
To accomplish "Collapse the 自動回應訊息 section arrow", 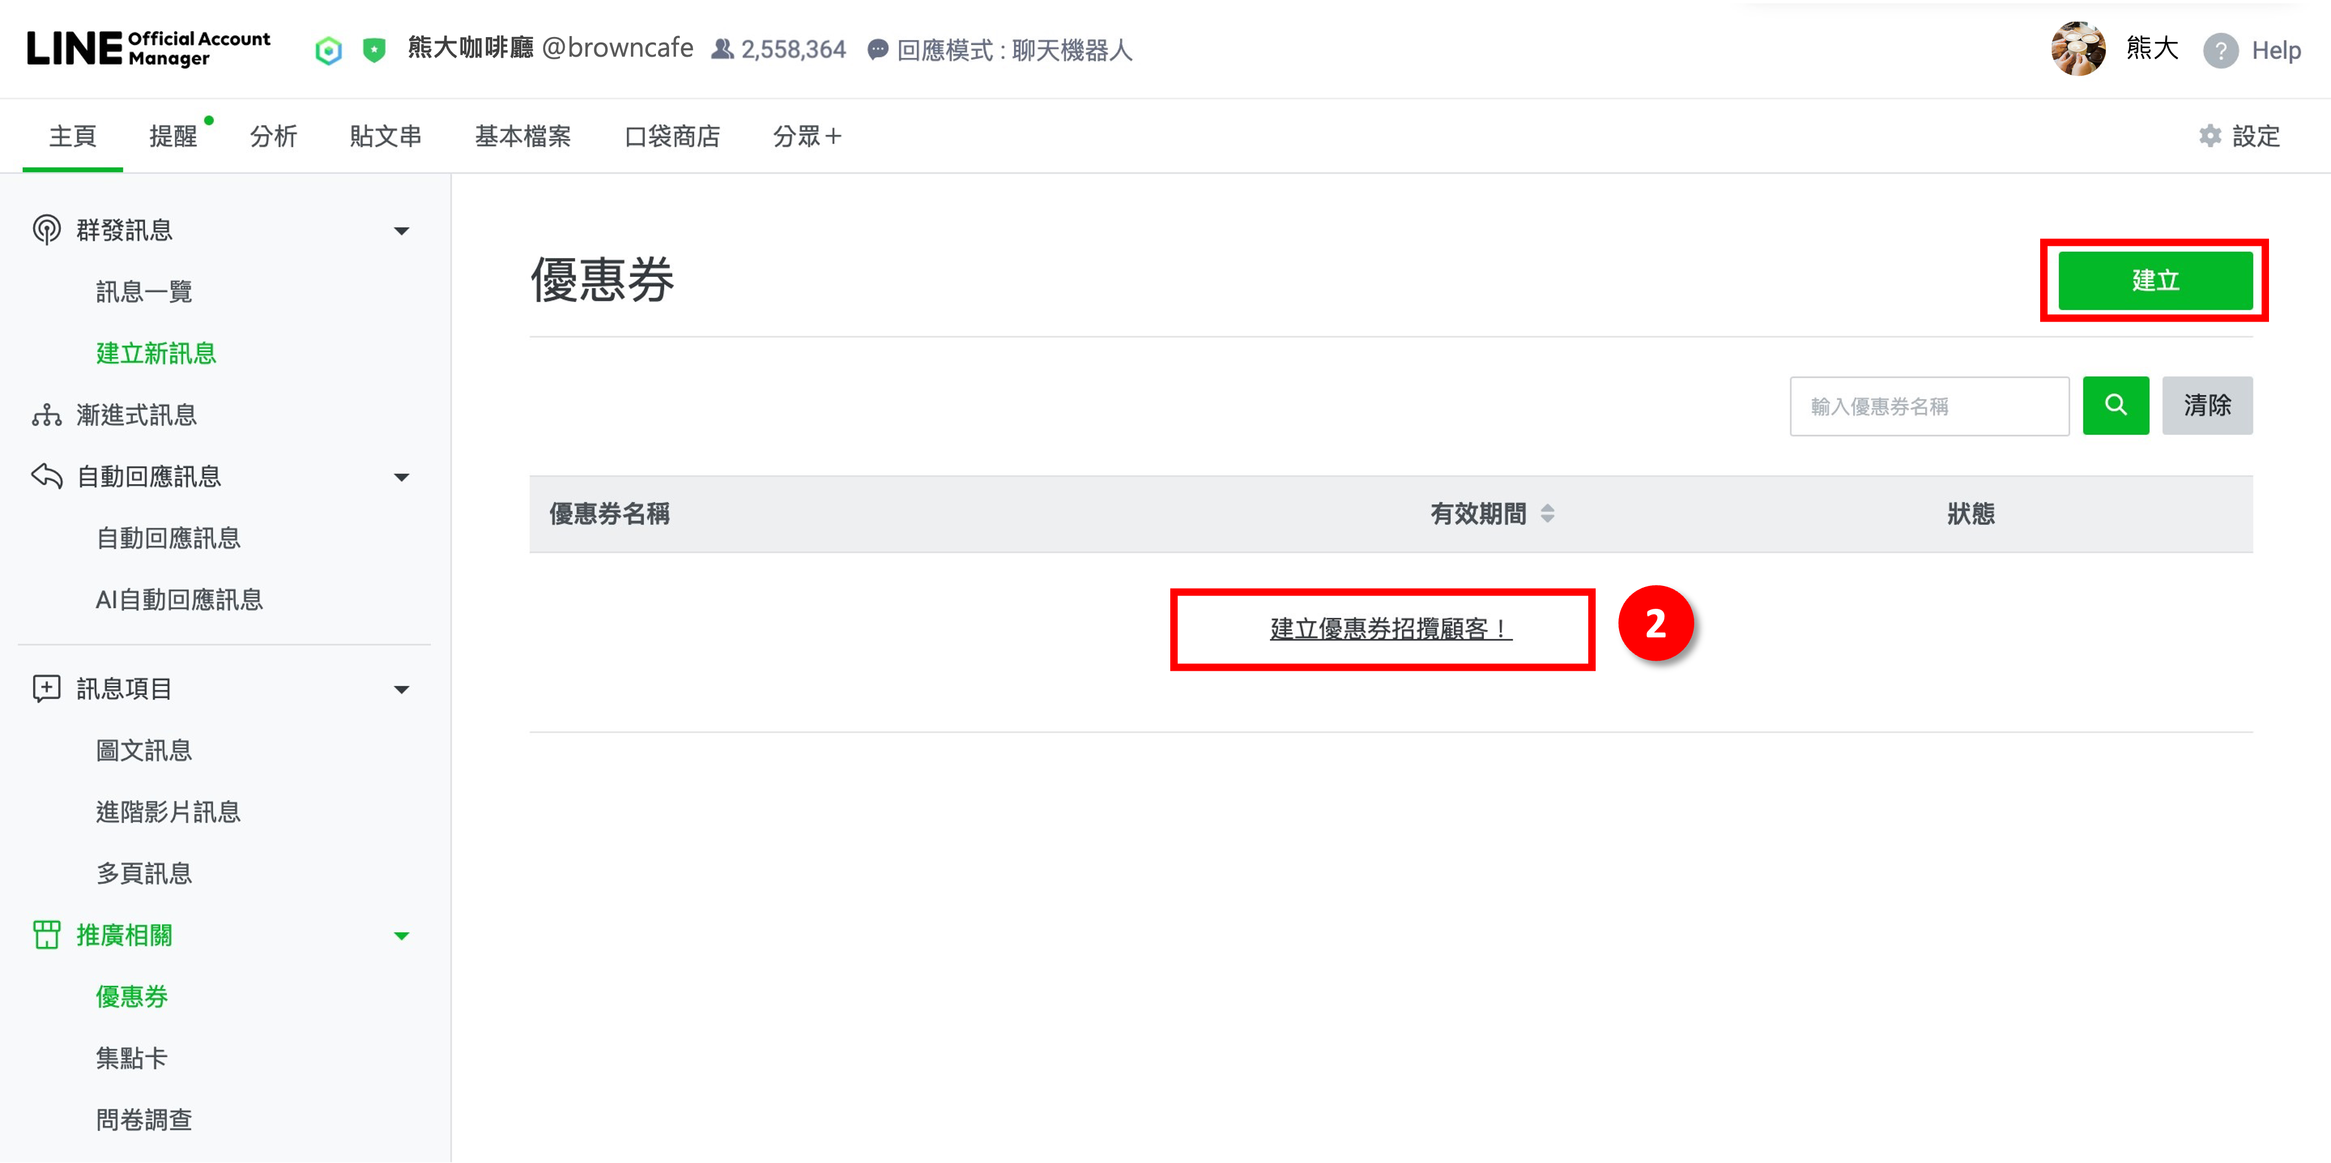I will [x=402, y=477].
